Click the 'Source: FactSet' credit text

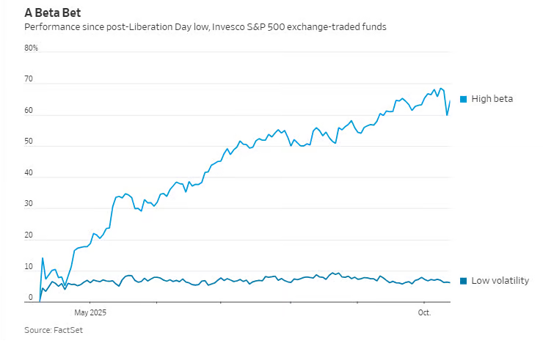(55, 330)
